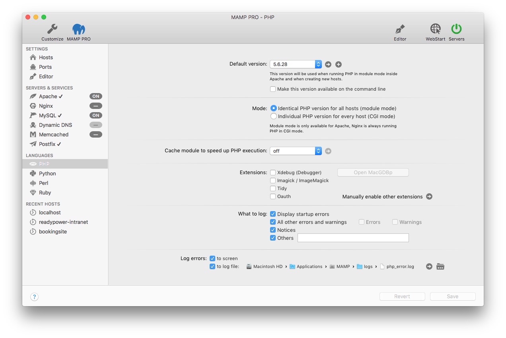Select MySQL in the sidebar
Screen dimensions: 506x338
click(x=47, y=115)
